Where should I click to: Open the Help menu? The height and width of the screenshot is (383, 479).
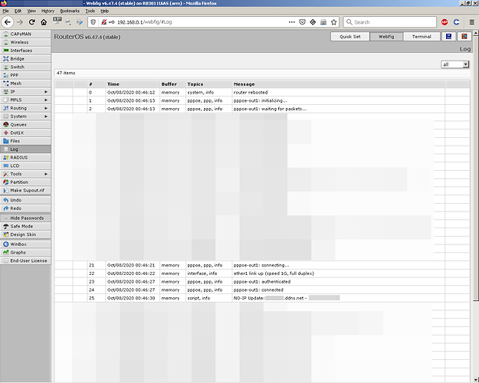coord(104,11)
